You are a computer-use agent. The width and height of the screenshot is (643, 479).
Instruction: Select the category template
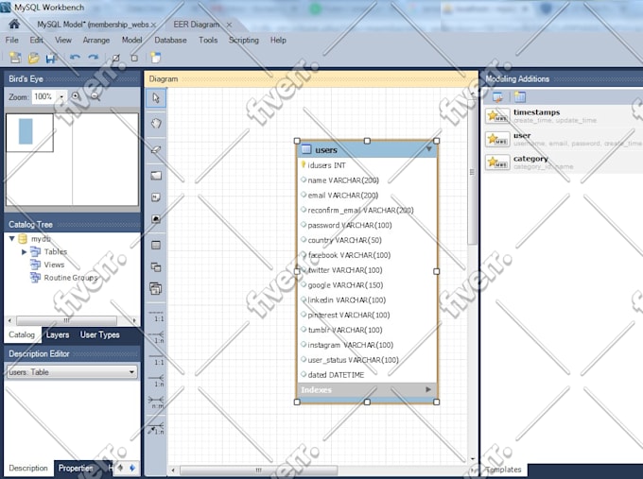(563, 163)
